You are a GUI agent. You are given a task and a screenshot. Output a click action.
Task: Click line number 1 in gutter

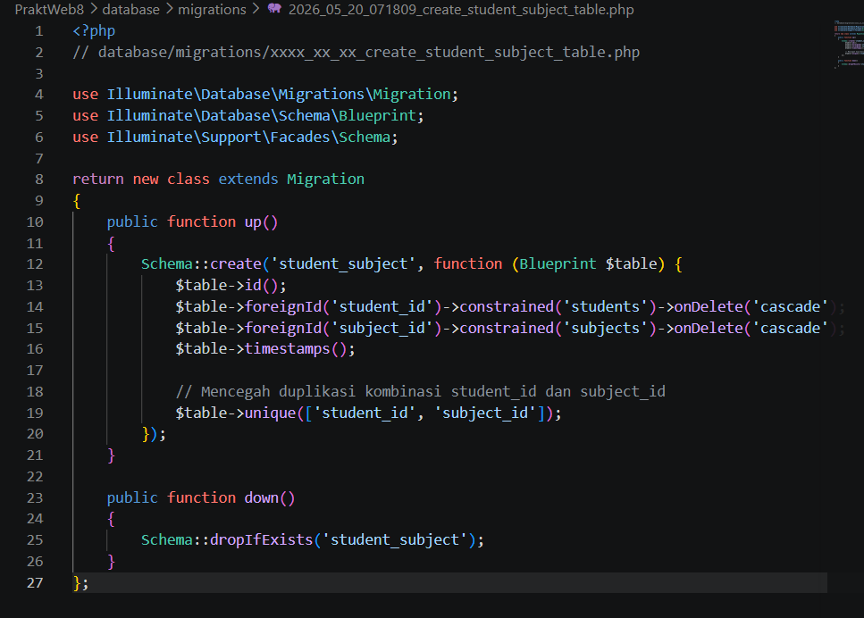[38, 31]
